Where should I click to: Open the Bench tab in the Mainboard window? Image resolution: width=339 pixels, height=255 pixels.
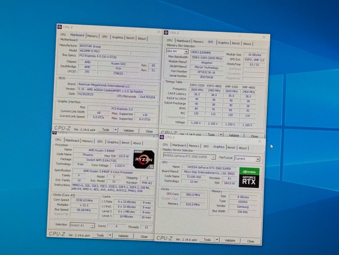(130, 38)
